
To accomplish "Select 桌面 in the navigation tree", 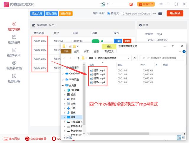I will [71, 117].
